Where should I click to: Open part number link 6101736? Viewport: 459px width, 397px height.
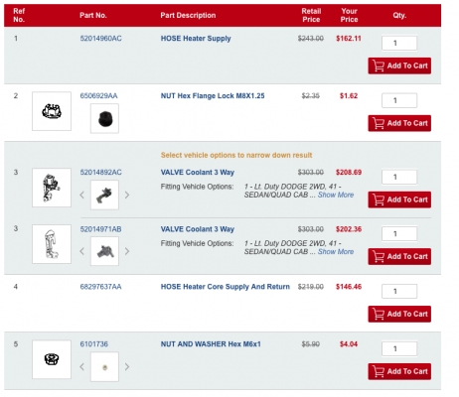94,344
